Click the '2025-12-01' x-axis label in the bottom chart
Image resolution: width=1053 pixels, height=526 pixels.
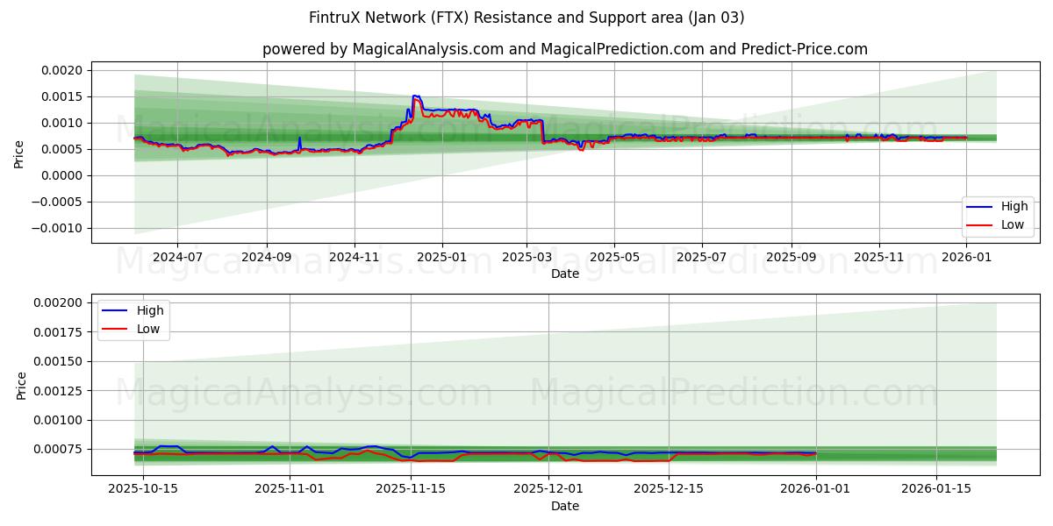pos(548,489)
